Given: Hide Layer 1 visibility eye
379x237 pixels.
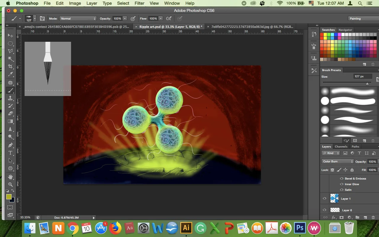Looking at the screenshot, I should tap(325, 198).
